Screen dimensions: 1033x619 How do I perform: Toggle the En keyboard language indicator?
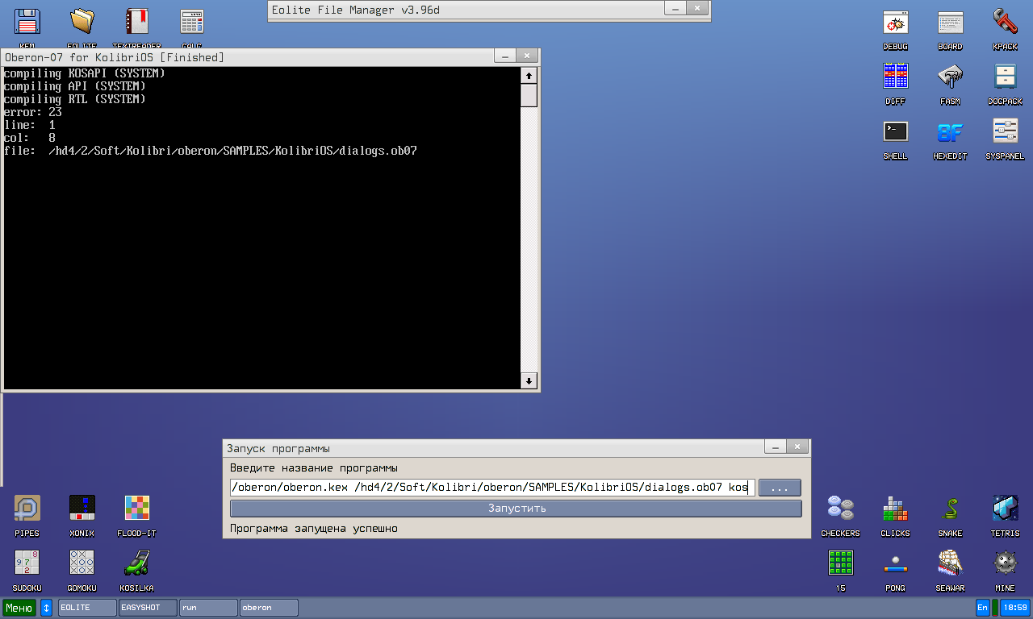pyautogui.click(x=982, y=608)
